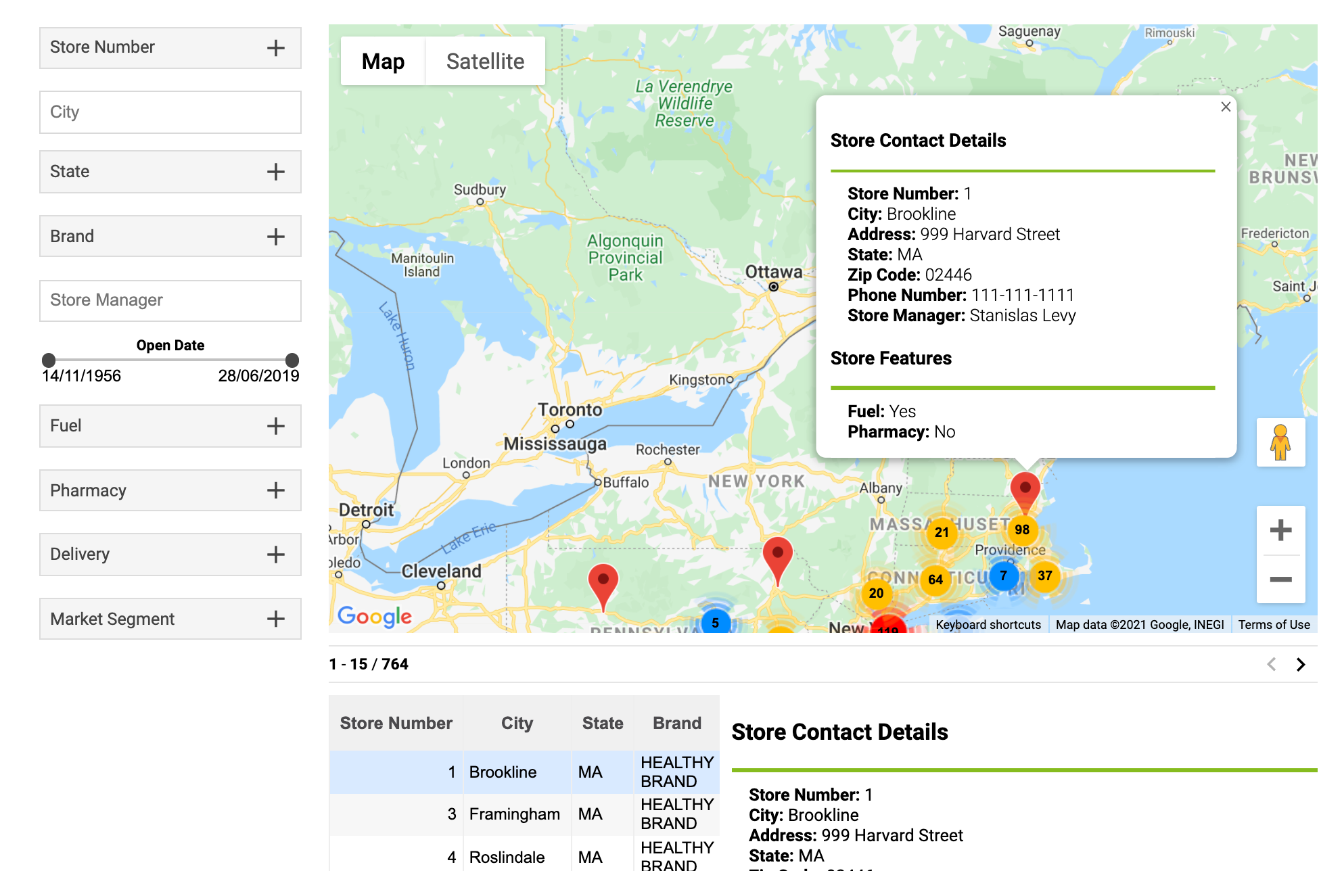Expand the Pharmacy filter
The image size is (1342, 871).
coord(170,490)
